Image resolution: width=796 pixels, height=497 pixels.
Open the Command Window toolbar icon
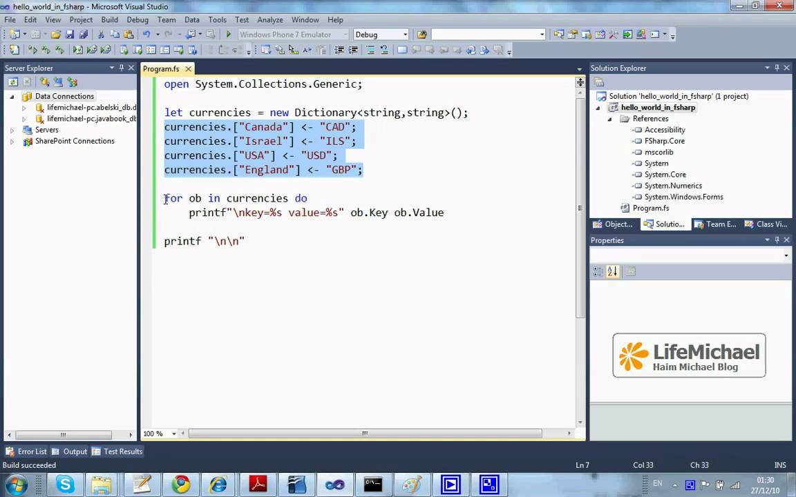click(655, 35)
